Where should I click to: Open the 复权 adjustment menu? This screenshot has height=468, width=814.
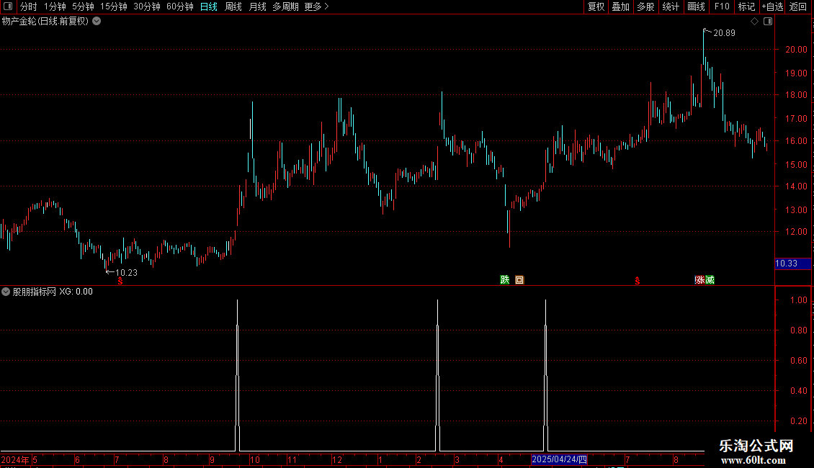point(596,6)
